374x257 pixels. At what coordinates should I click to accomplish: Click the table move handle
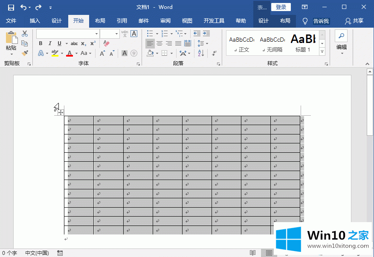point(61,113)
